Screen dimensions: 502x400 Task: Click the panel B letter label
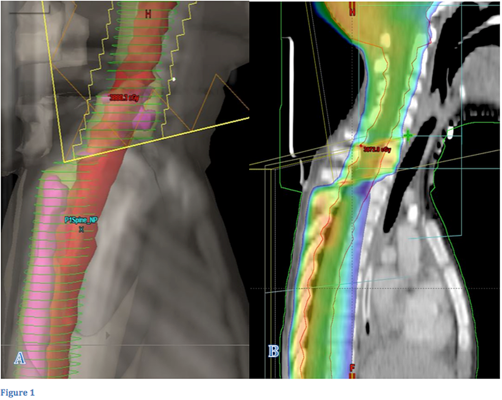pos(273,351)
